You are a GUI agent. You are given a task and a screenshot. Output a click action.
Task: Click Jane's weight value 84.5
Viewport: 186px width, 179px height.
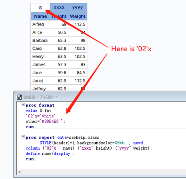tap(81, 73)
